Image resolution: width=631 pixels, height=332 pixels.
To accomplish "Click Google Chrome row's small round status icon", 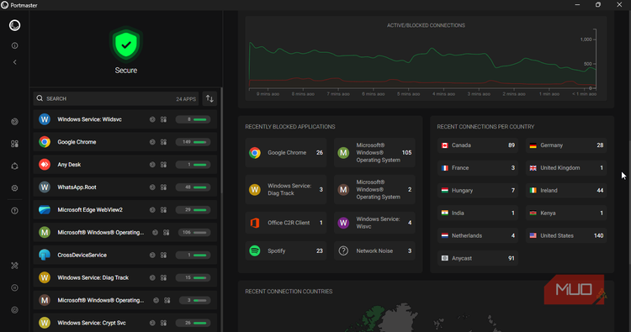I will 152,142.
